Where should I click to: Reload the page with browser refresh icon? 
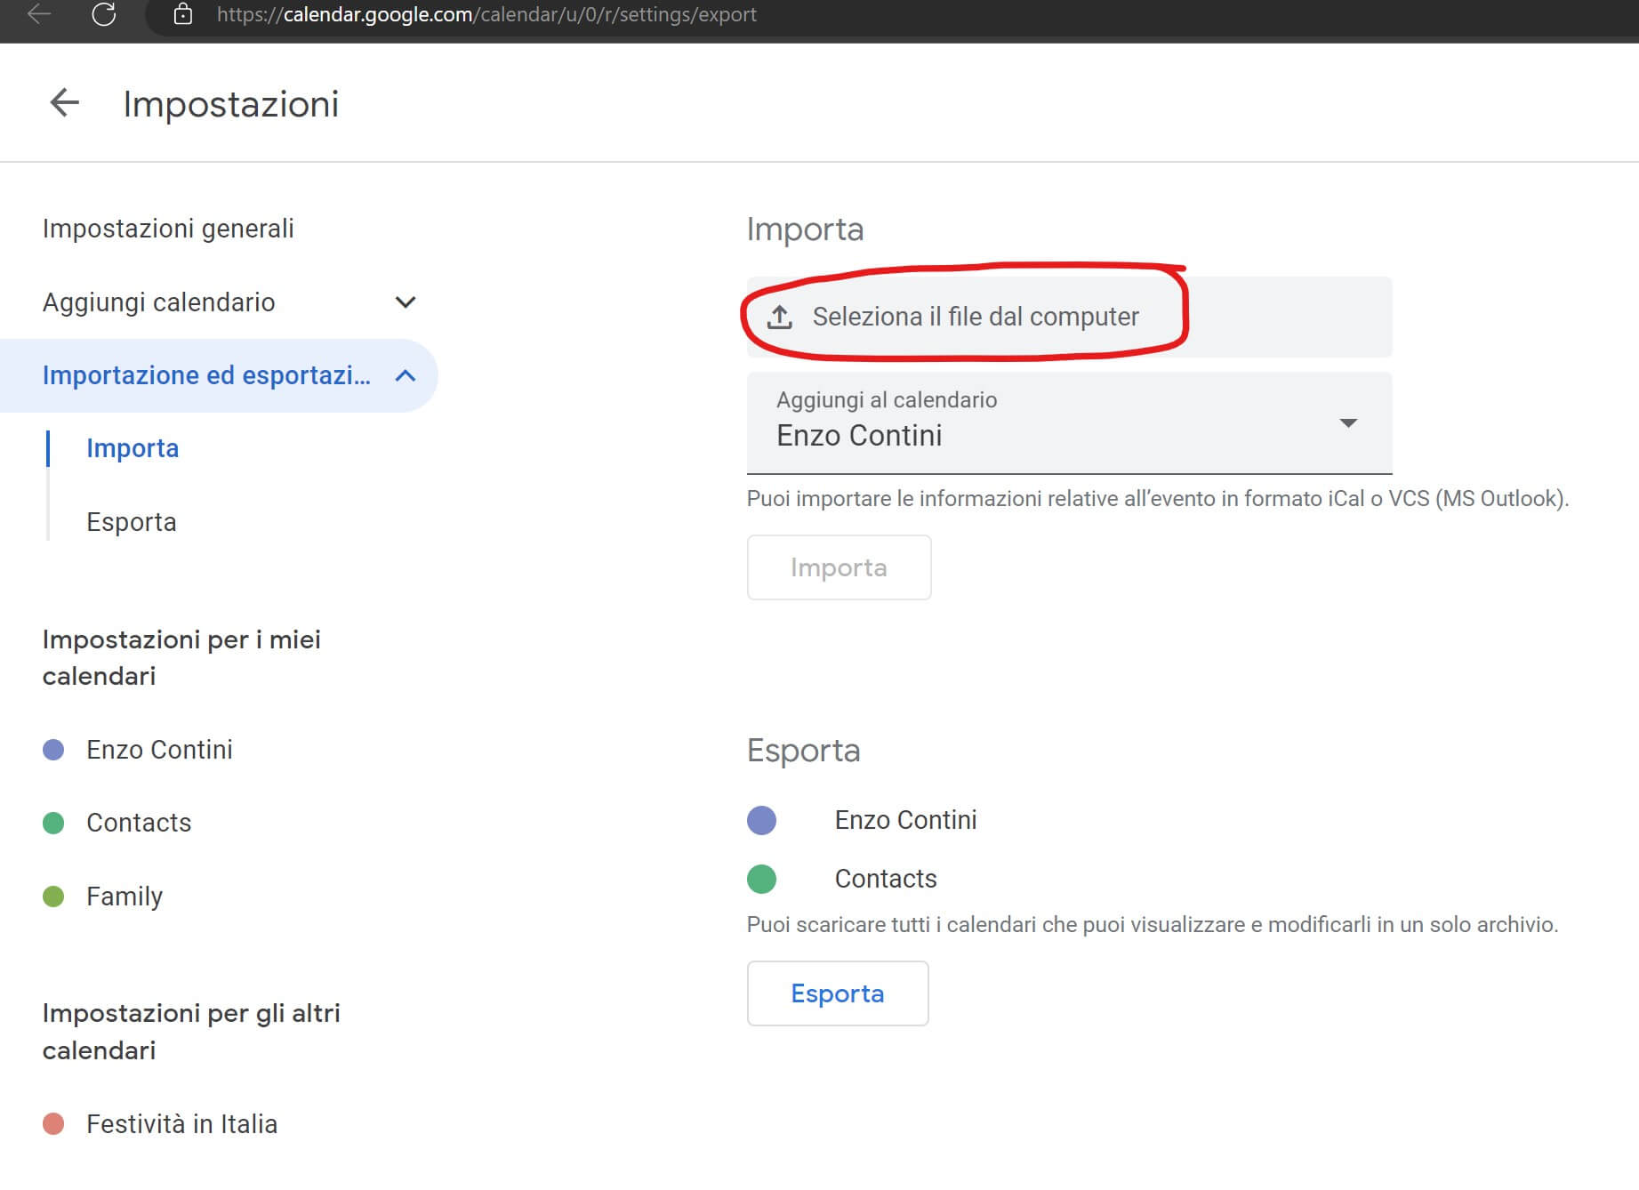click(104, 14)
